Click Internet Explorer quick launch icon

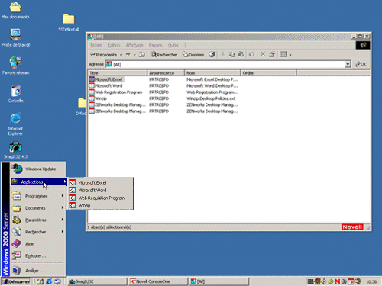pyautogui.click(x=49, y=281)
